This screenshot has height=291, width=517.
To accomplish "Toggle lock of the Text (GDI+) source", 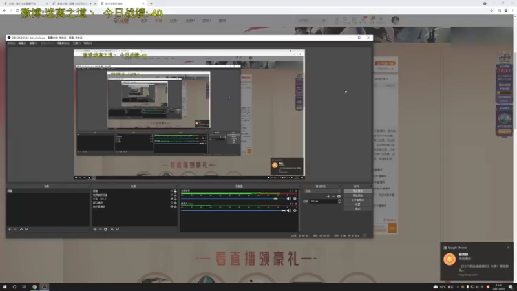I will coord(175,199).
